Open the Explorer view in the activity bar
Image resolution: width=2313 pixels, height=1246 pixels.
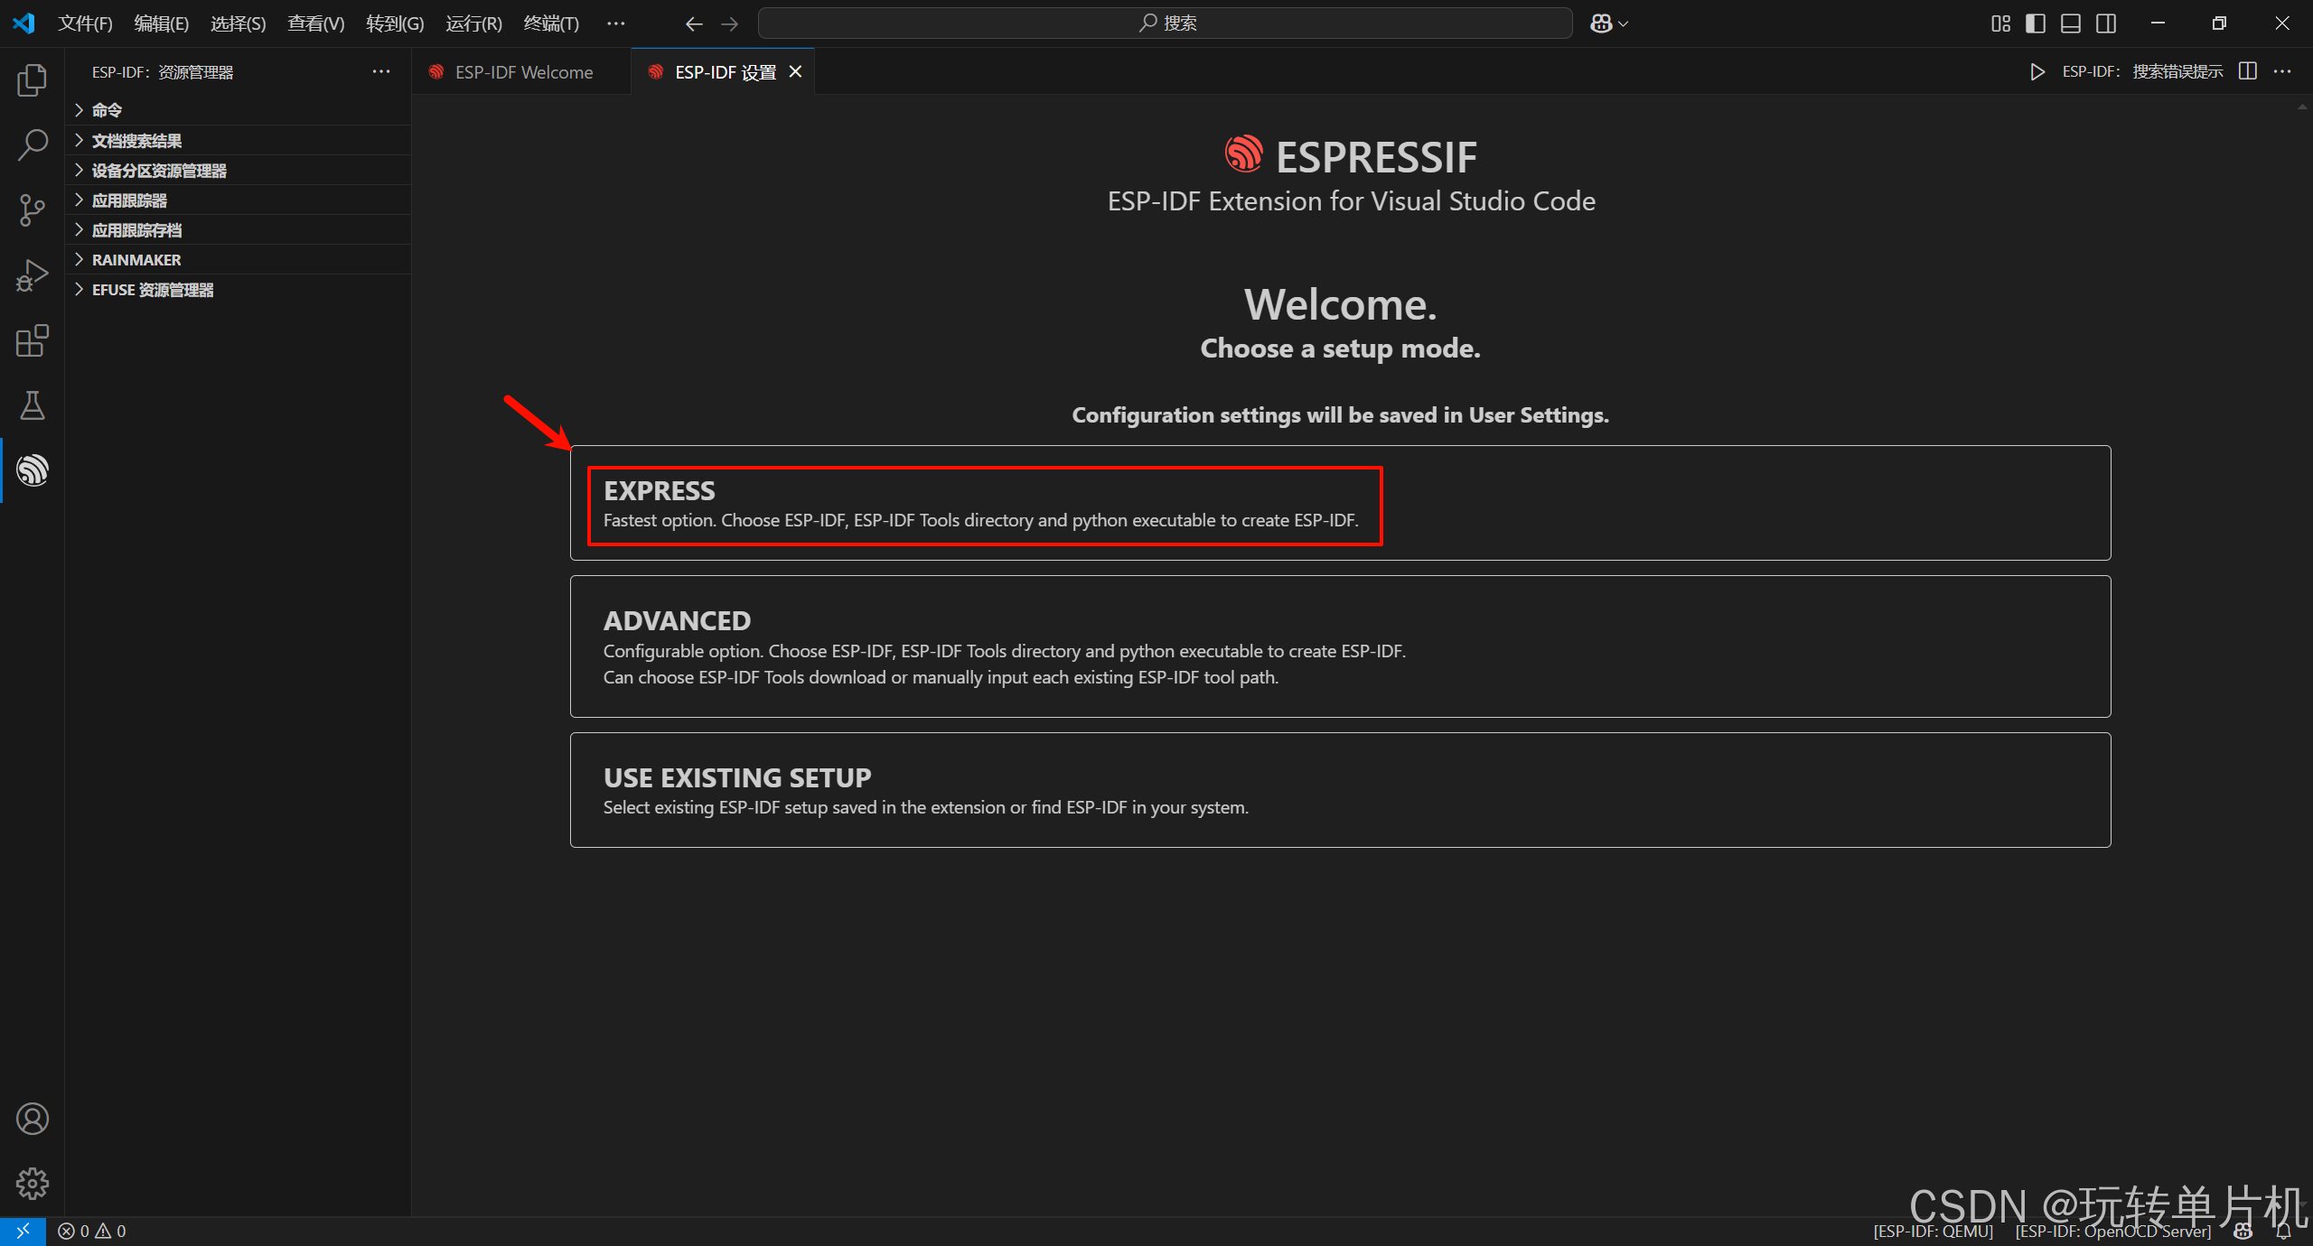click(33, 79)
